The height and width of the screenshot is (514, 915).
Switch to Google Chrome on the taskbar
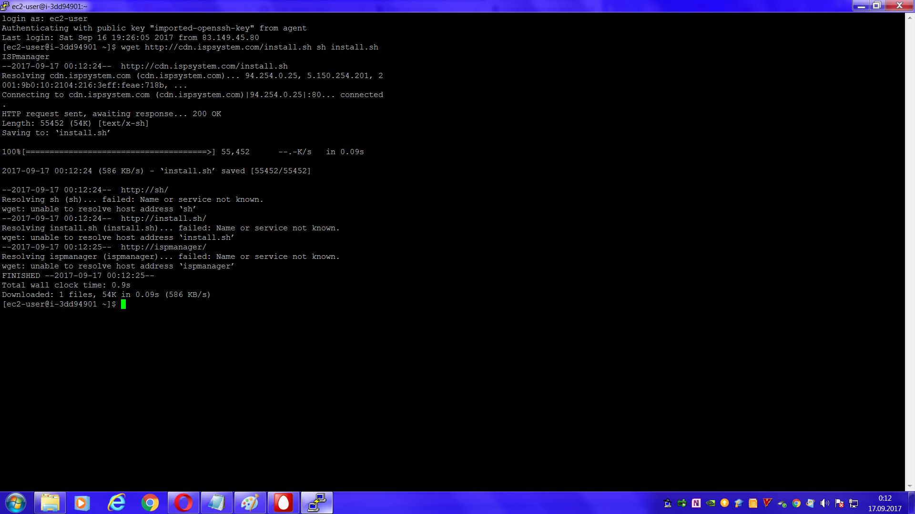150,503
